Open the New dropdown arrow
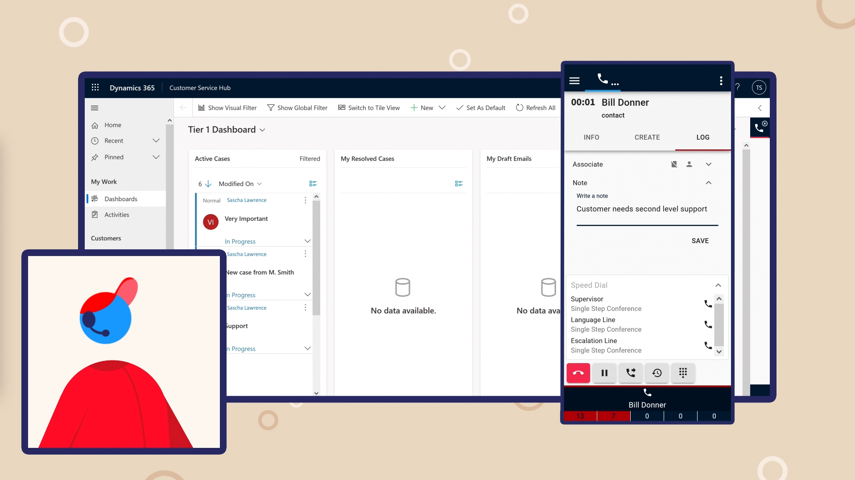The height and width of the screenshot is (480, 855). coord(442,108)
